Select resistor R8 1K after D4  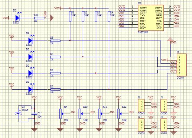(x=56, y=41)
